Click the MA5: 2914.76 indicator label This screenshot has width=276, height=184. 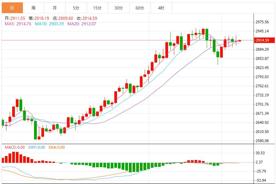[18, 24]
